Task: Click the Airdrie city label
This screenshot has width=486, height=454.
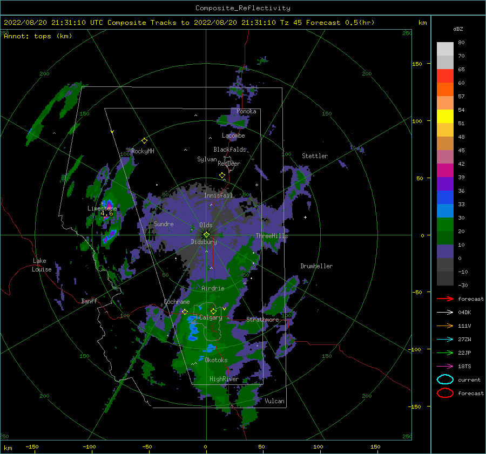Action: click(213, 288)
